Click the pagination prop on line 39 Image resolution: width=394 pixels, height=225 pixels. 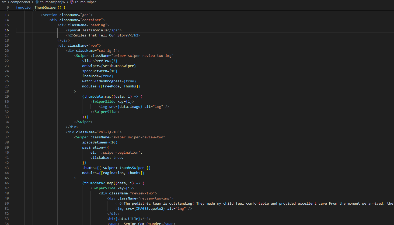[93, 147]
